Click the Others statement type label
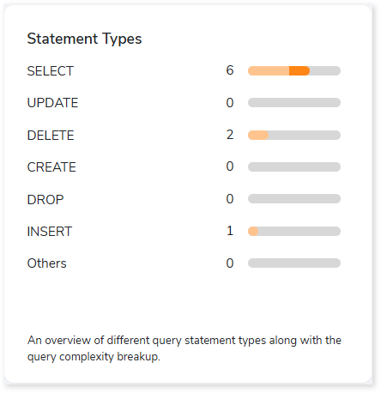The image size is (381, 393). [46, 263]
